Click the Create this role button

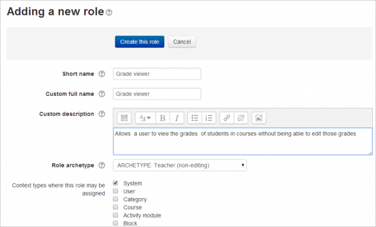pyautogui.click(x=140, y=42)
